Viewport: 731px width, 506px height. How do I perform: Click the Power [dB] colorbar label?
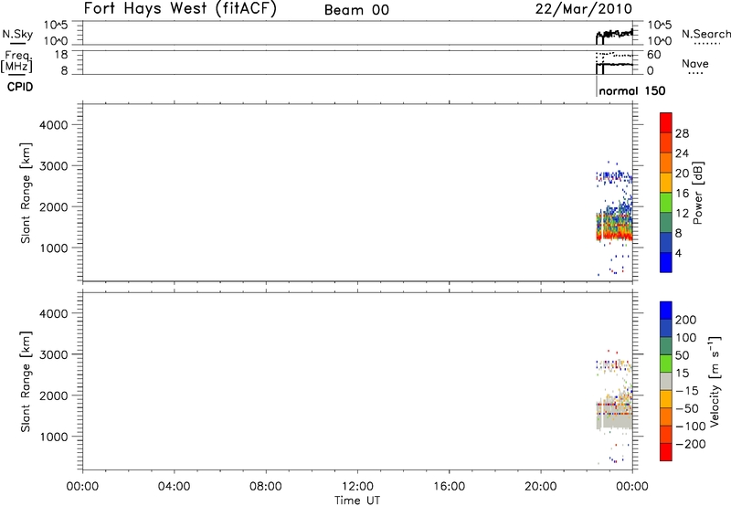pos(697,193)
